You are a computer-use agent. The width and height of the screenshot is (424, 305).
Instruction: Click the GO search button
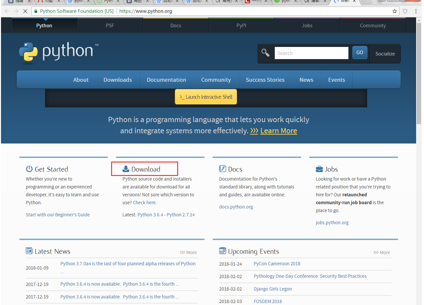pyautogui.click(x=360, y=53)
